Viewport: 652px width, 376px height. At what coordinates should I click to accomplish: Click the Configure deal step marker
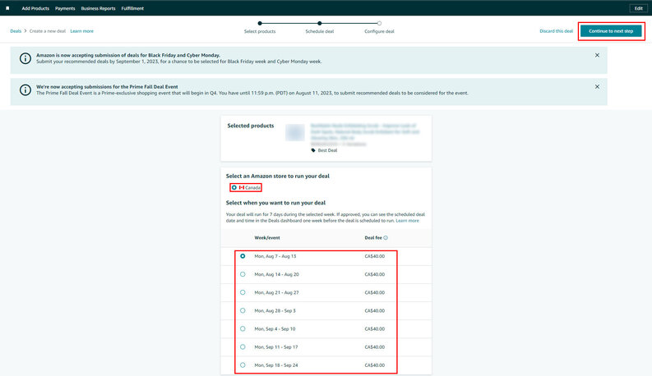point(379,23)
